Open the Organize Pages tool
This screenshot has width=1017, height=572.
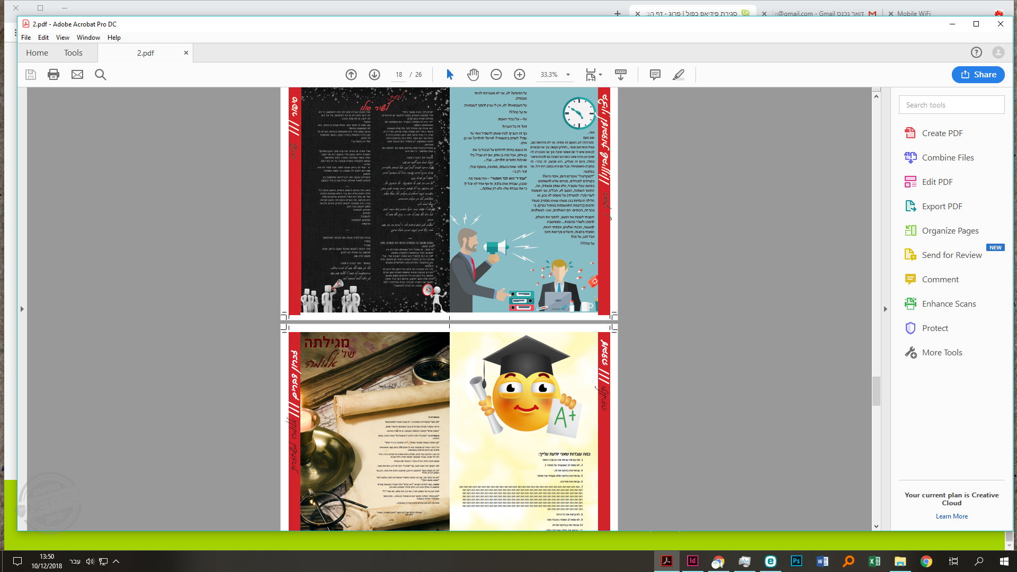950,231
